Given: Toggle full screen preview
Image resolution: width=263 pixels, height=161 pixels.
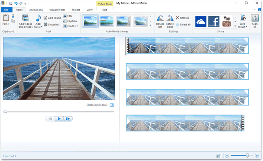Looking at the screenshot, I should coord(112,105).
